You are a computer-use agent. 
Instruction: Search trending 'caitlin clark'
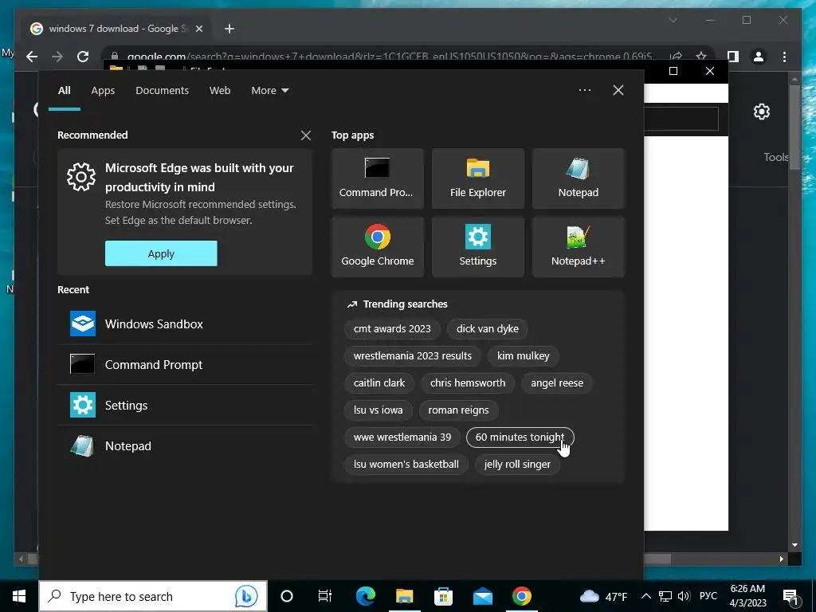(379, 383)
